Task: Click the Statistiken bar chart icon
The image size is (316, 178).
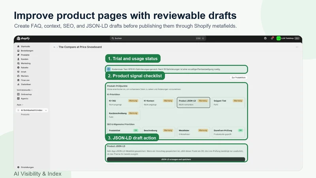Action: [x=18, y=84]
